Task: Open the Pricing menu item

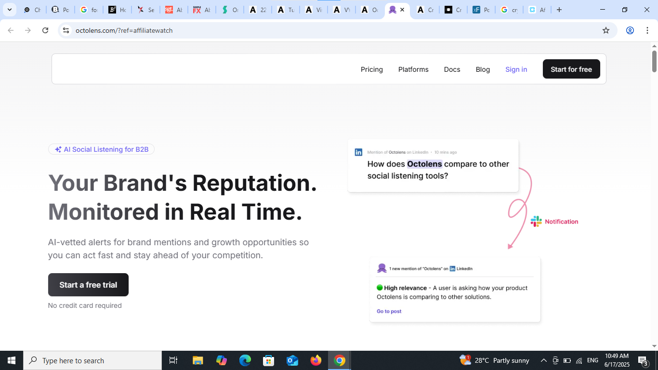Action: pyautogui.click(x=372, y=69)
